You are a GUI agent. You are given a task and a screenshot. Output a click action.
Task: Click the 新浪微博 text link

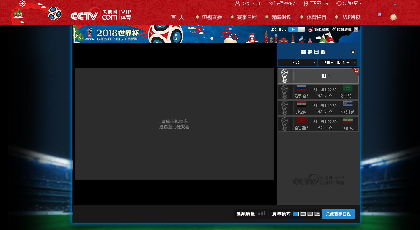tap(322, 30)
